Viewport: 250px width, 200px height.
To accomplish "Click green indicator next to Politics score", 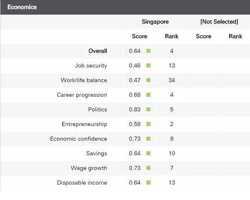I will point(148,109).
